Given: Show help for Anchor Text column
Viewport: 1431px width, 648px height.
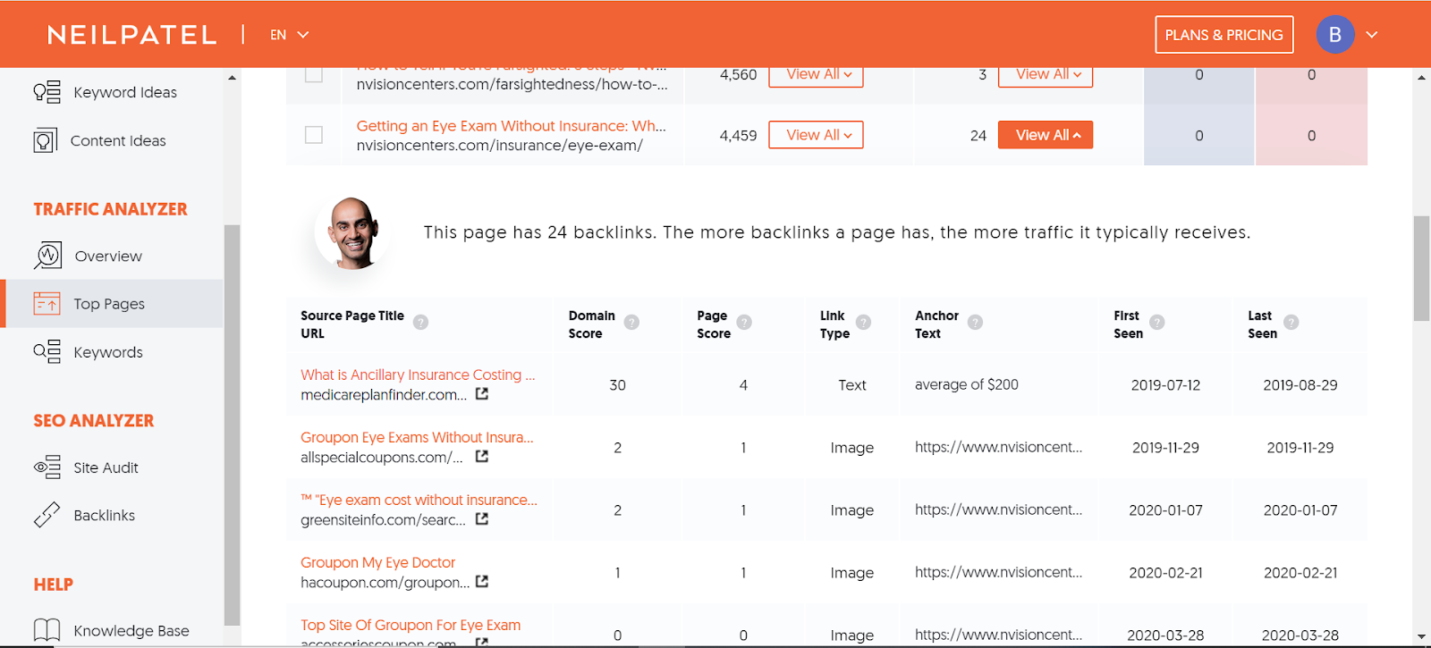Looking at the screenshot, I should pos(976,323).
